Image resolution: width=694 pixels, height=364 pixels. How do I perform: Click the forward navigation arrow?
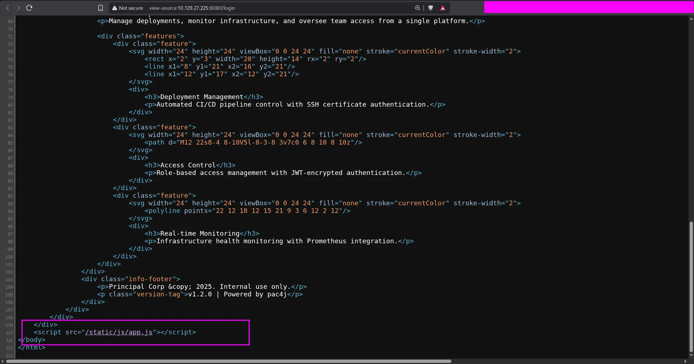(x=18, y=8)
